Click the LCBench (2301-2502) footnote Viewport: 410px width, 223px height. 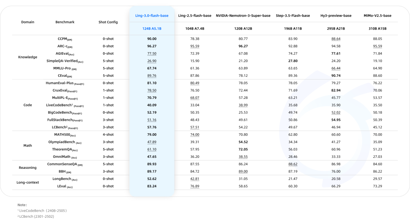pos(36,217)
